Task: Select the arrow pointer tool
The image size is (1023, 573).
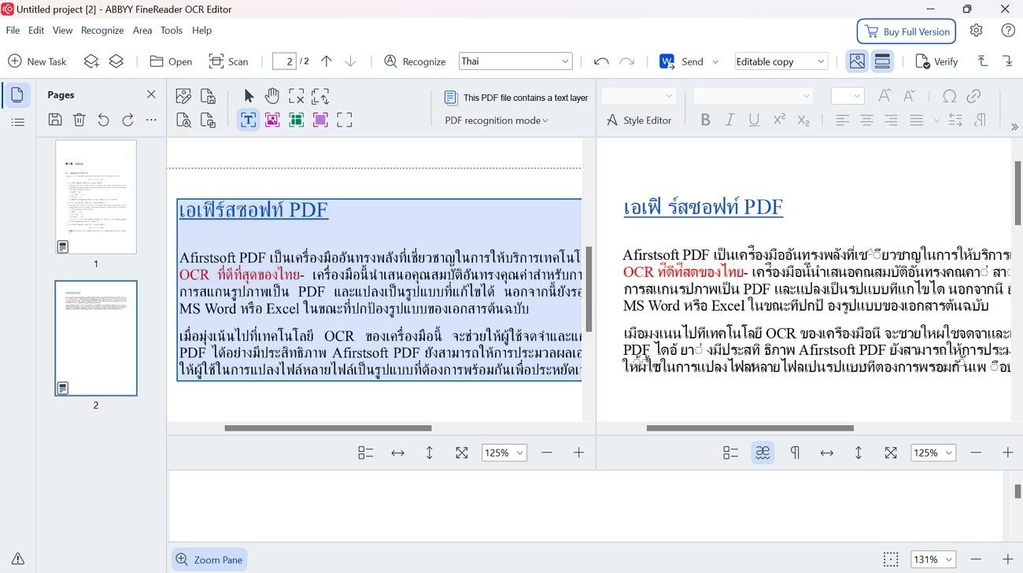Action: pyautogui.click(x=249, y=96)
